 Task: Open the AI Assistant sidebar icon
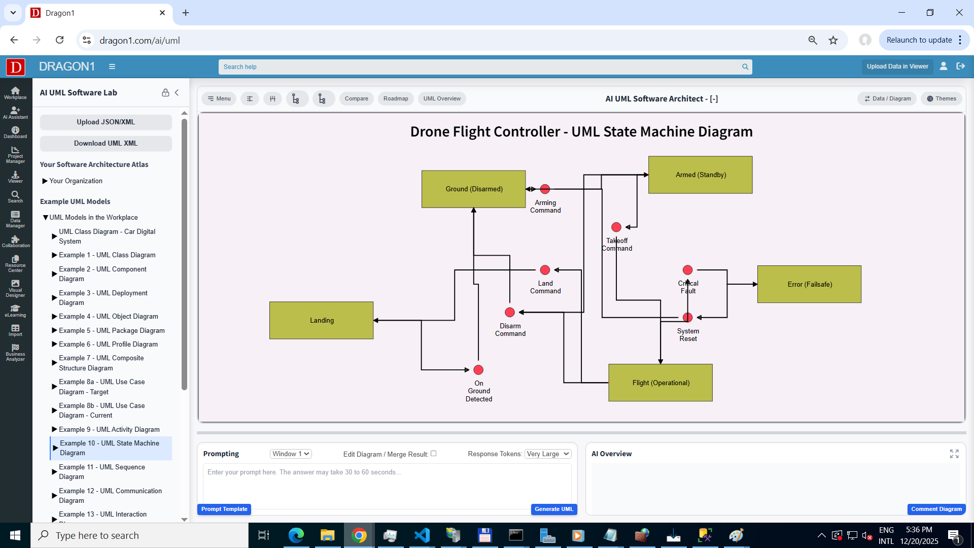click(15, 113)
